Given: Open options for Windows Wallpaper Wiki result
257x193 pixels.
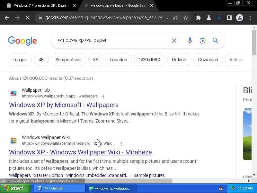Looking at the screenshot, I should click(121, 143).
